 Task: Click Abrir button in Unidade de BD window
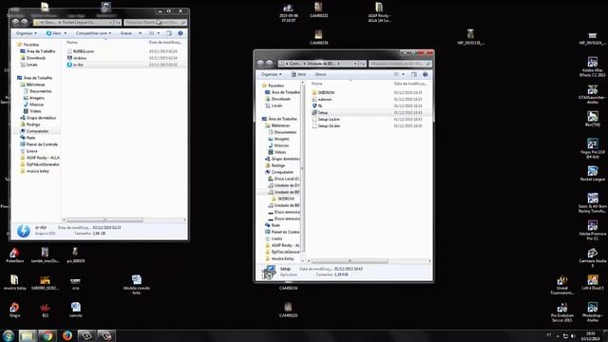coord(298,74)
